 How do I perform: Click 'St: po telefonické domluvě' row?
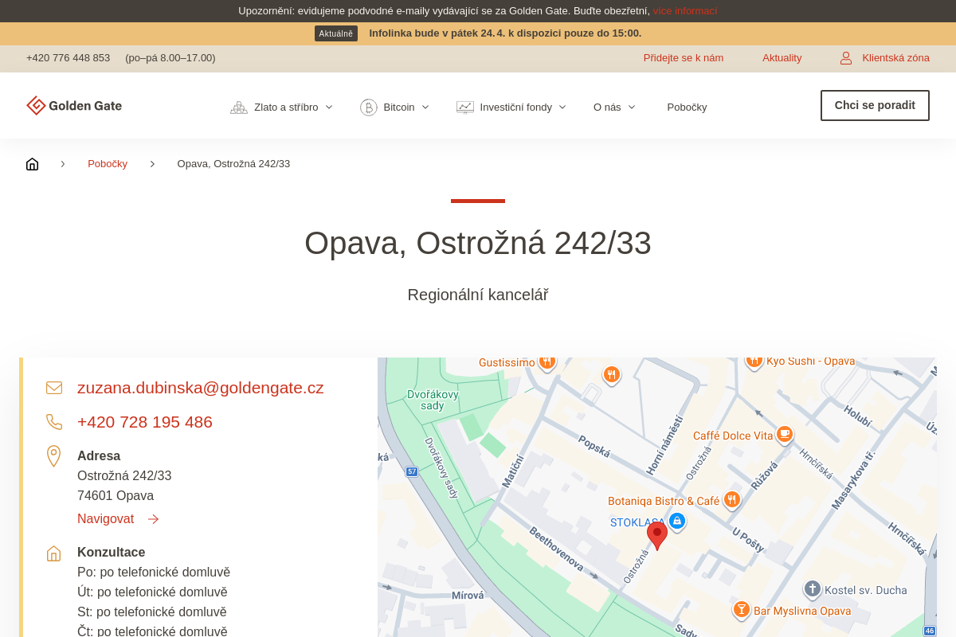(152, 612)
